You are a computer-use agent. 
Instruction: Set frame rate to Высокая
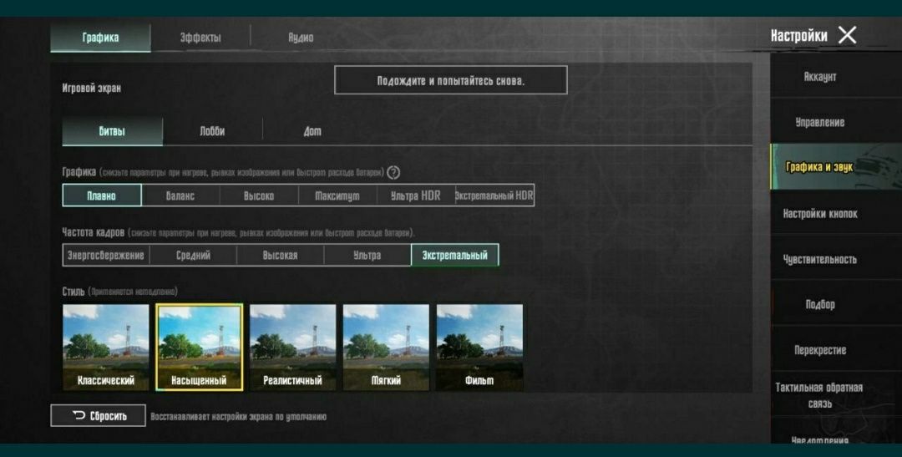click(280, 255)
